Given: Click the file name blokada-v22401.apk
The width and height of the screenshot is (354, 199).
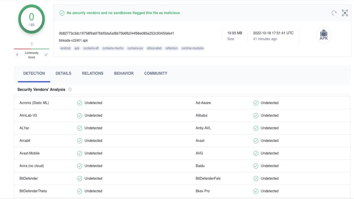Looking at the screenshot, I should (73, 41).
